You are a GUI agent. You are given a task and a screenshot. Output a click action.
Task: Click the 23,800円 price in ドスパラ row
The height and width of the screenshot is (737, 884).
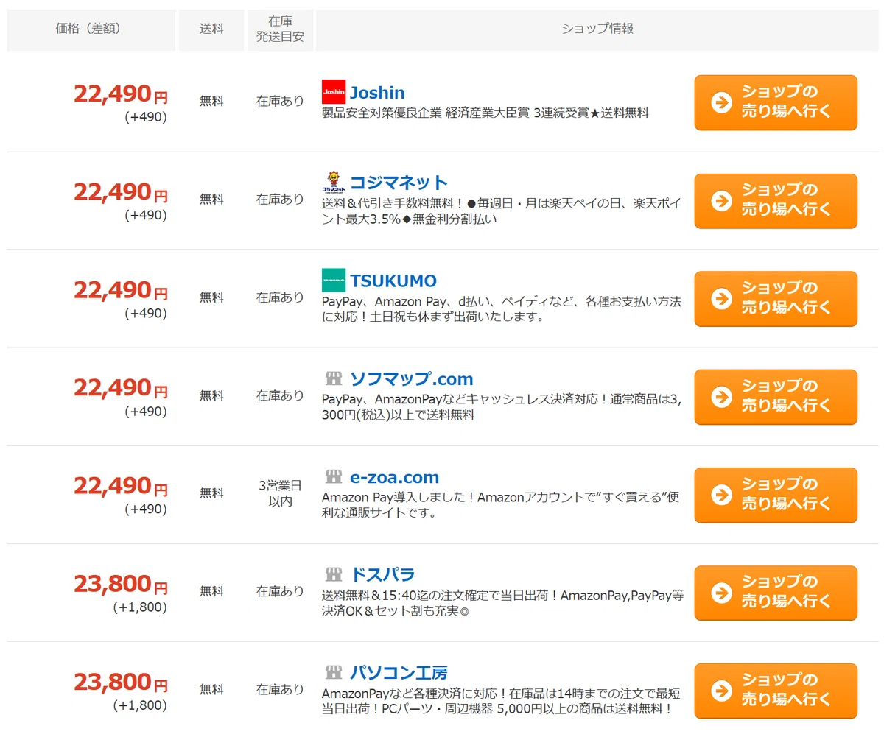121,584
